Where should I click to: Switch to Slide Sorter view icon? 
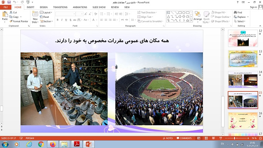click(x=206, y=138)
